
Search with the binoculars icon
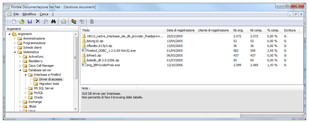[x=53, y=21]
